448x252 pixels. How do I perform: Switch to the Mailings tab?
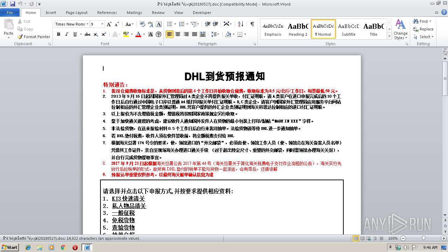point(134,13)
